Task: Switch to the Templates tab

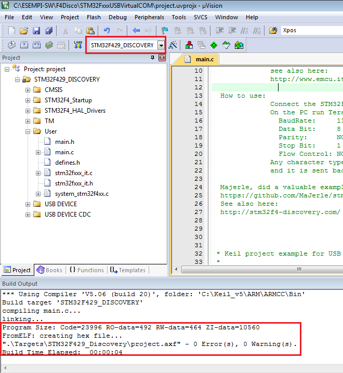Action: (127, 270)
